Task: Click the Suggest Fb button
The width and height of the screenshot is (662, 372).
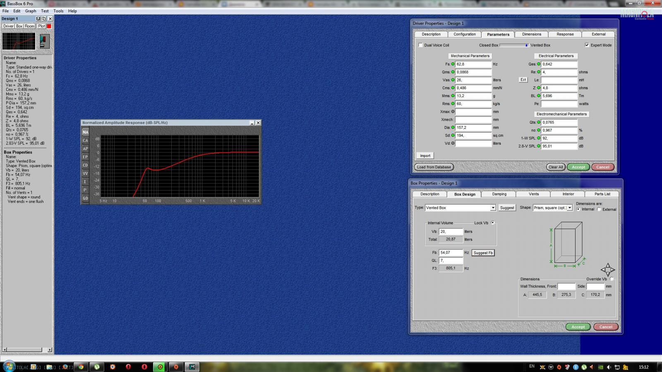Action: [483, 253]
